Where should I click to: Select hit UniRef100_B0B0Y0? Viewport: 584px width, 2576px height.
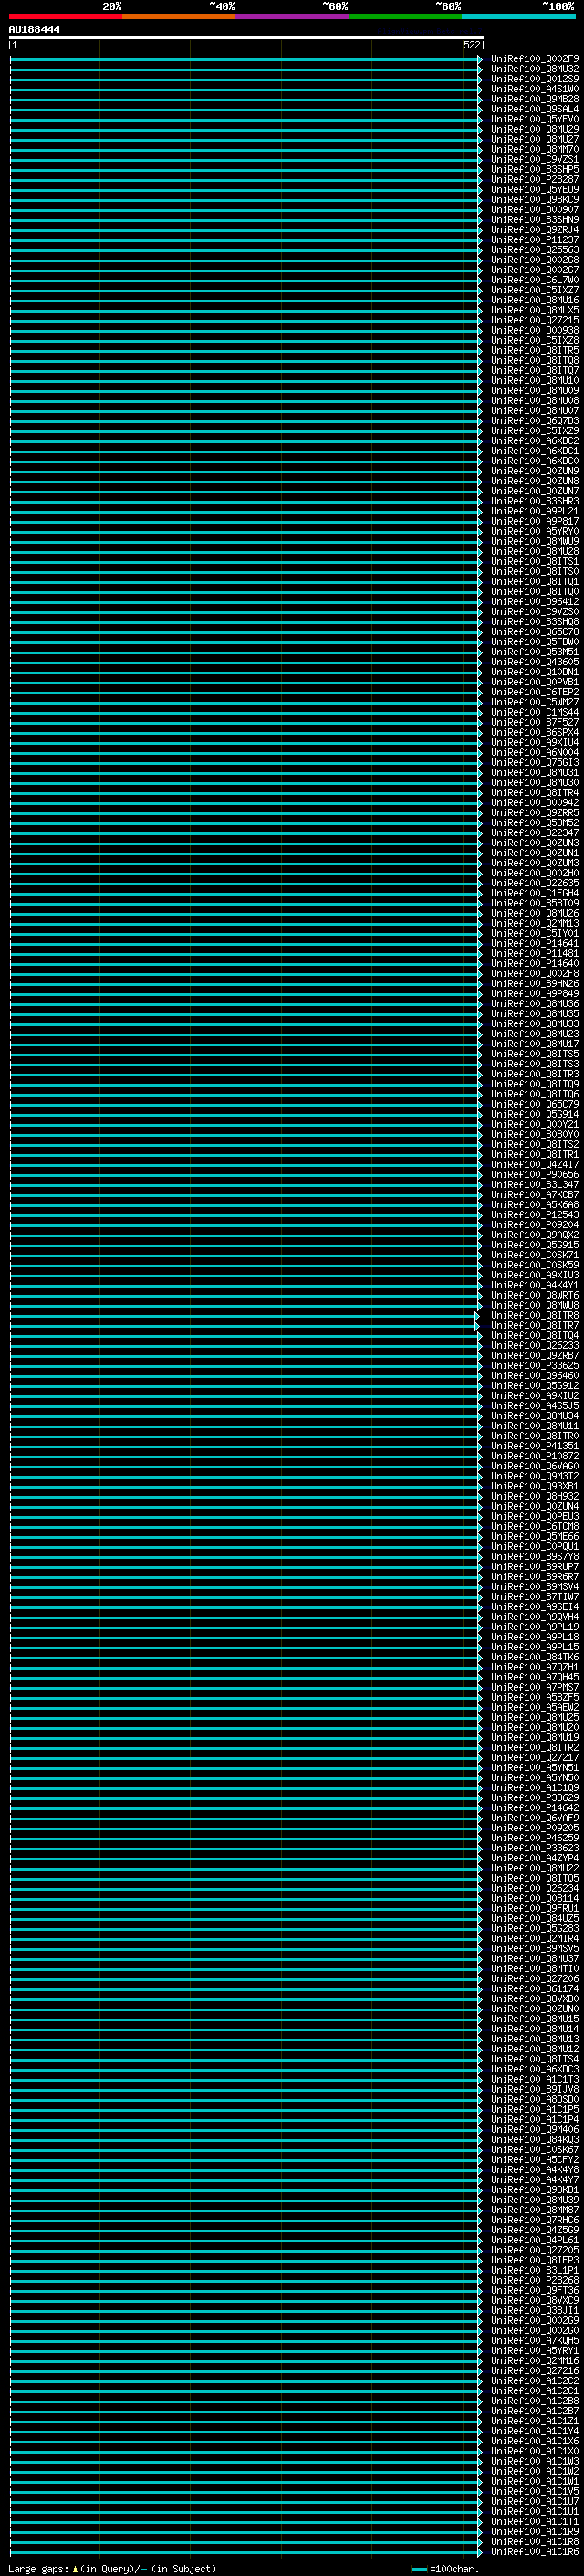click(x=535, y=1134)
